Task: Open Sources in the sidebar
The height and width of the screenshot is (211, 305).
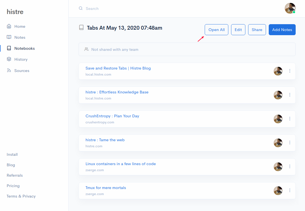Action: click(22, 71)
